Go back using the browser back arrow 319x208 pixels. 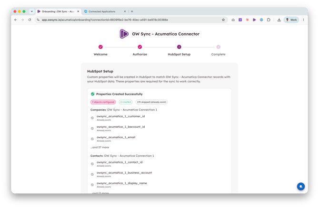[x=16, y=20]
